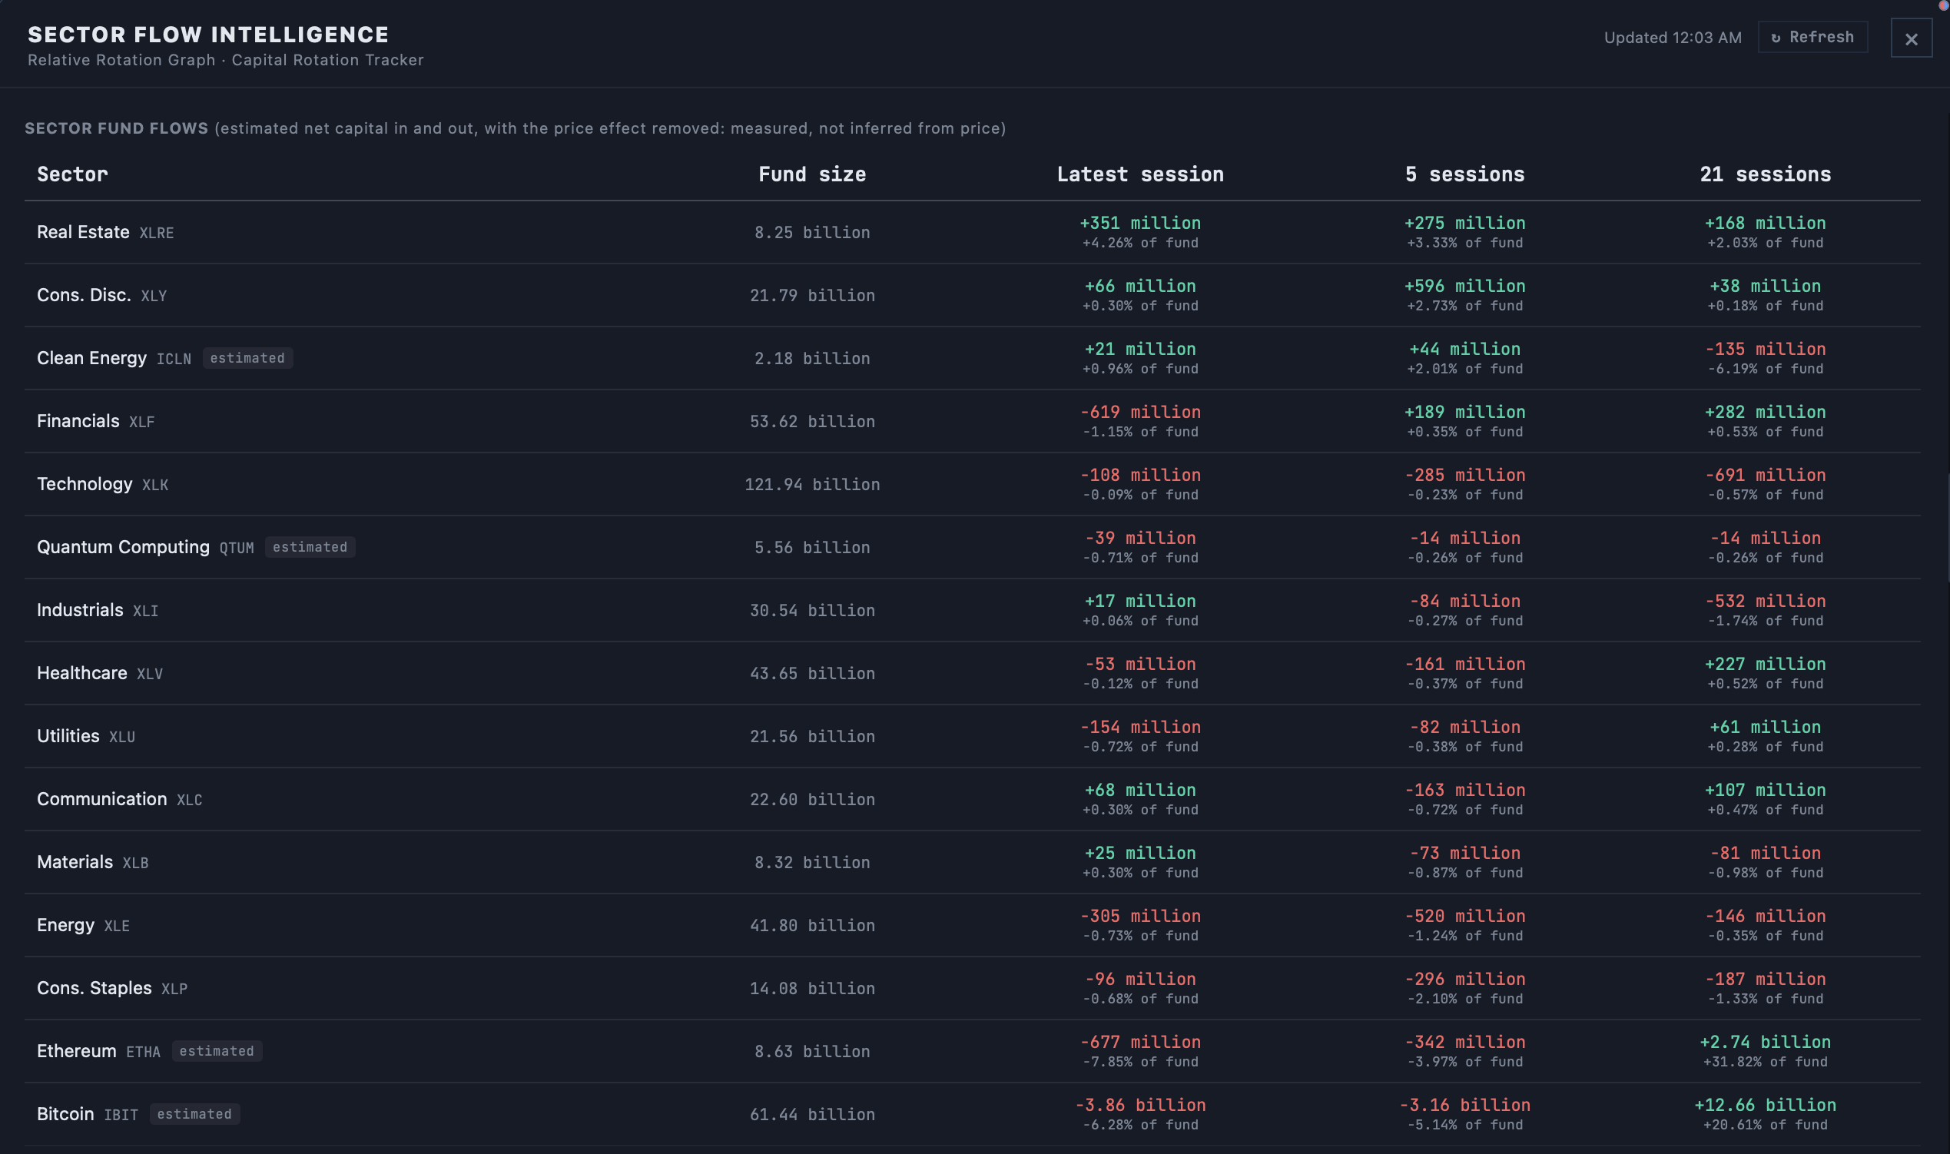Viewport: 1950px width, 1154px height.
Task: Click the Fund size column header
Action: (x=811, y=174)
